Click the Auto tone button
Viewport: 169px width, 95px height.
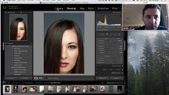[119, 38]
